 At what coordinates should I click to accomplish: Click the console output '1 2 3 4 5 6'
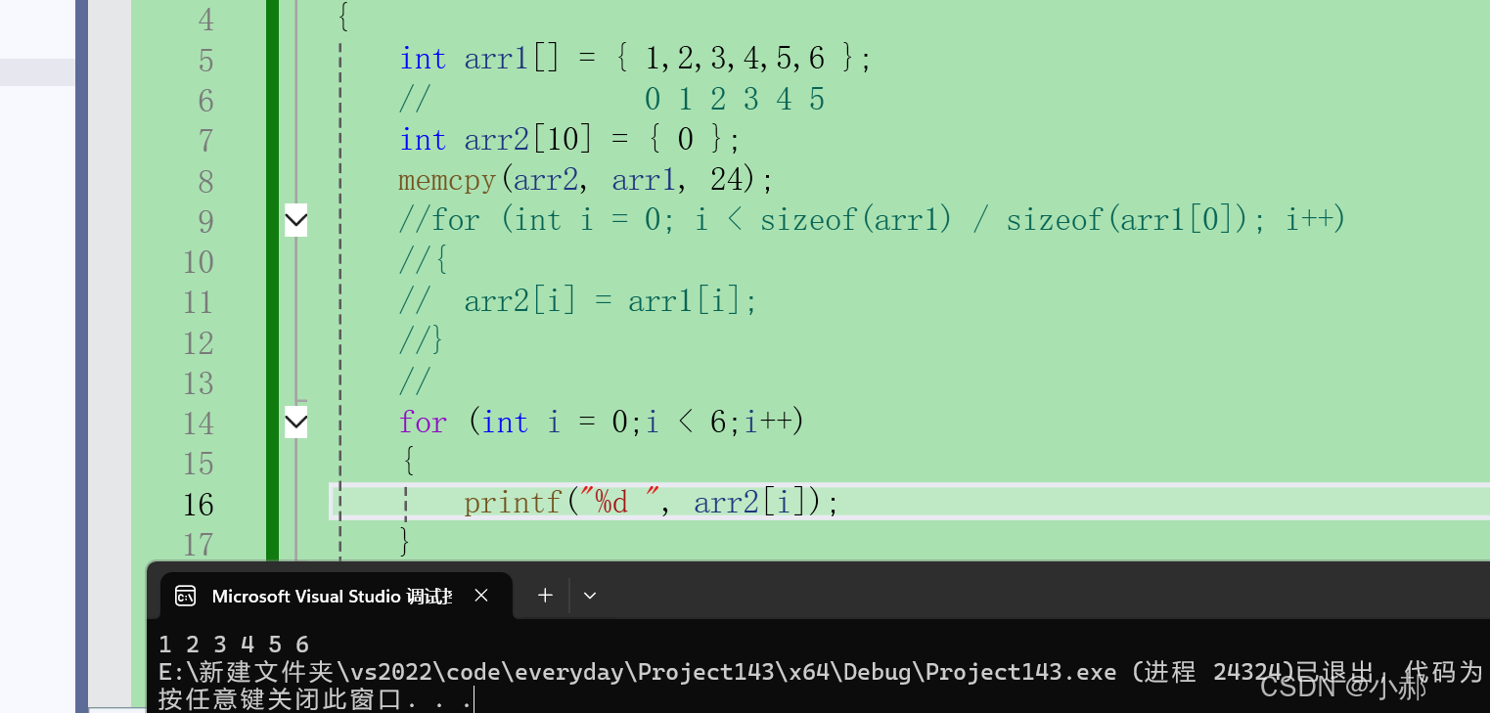[x=234, y=645]
